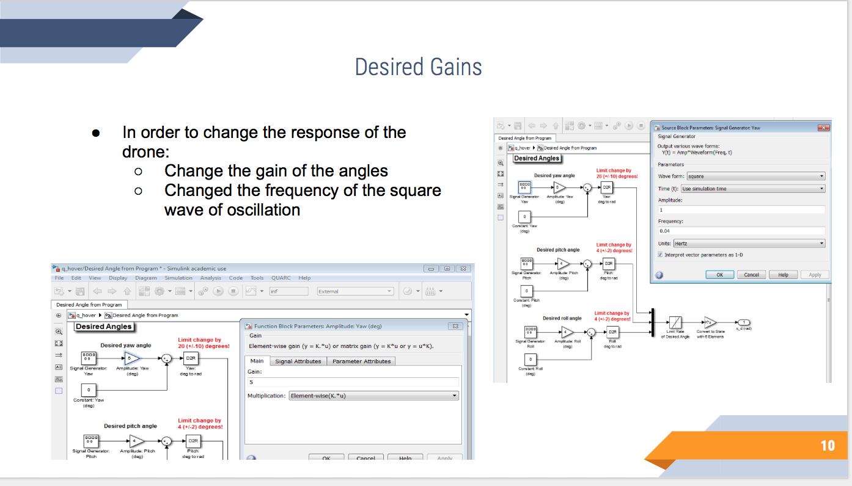Select Convert to State gain block
This screenshot has height=486, width=852.
tap(710, 322)
